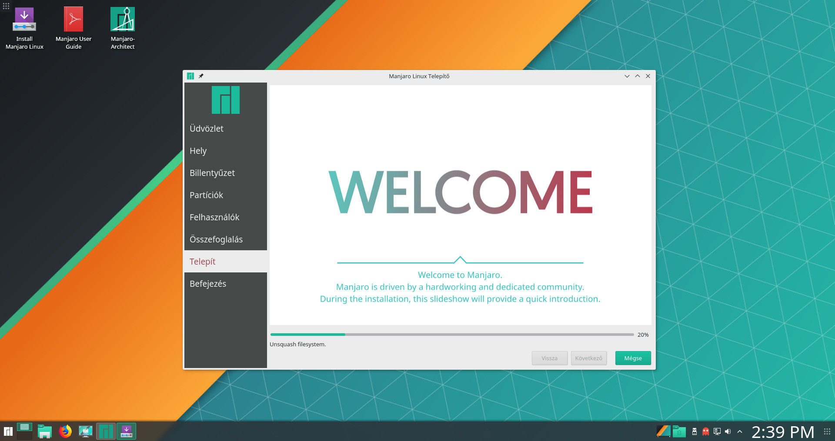Open the Install Manjaro Linux desktop icon
Image resolution: width=835 pixels, height=441 pixels.
pos(24,28)
